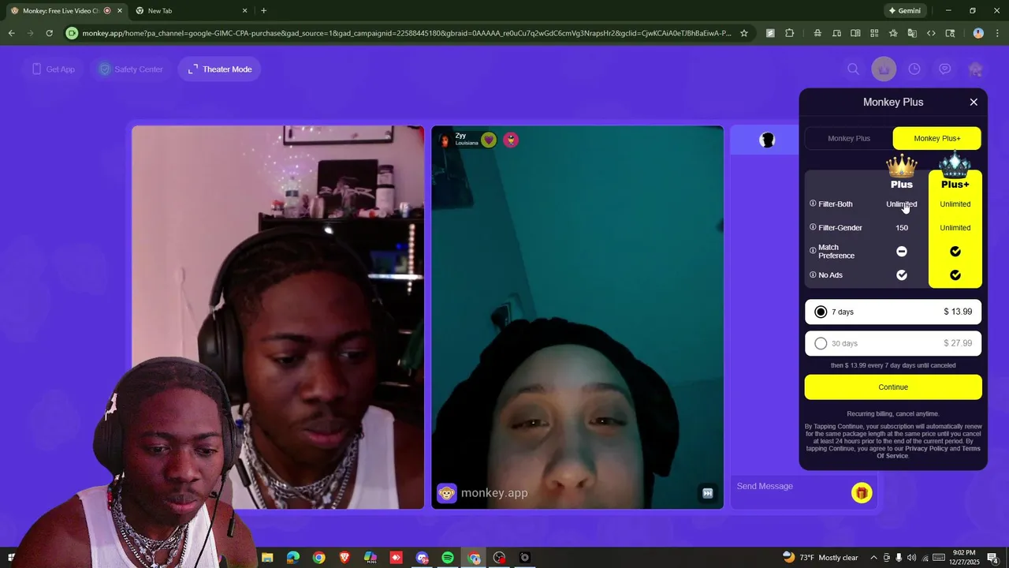The height and width of the screenshot is (568, 1009).
Task: Open the Chrome profile avatar
Action: tap(978, 33)
